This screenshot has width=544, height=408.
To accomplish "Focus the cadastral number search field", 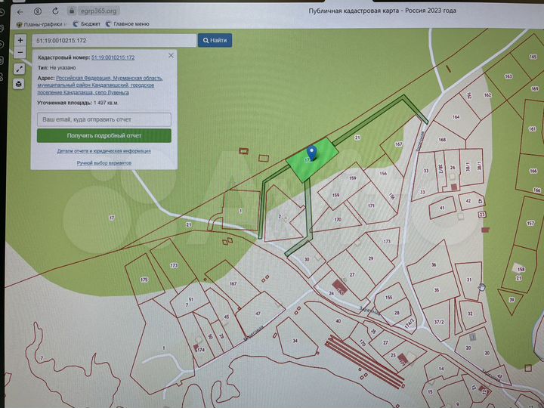I will (113, 40).
